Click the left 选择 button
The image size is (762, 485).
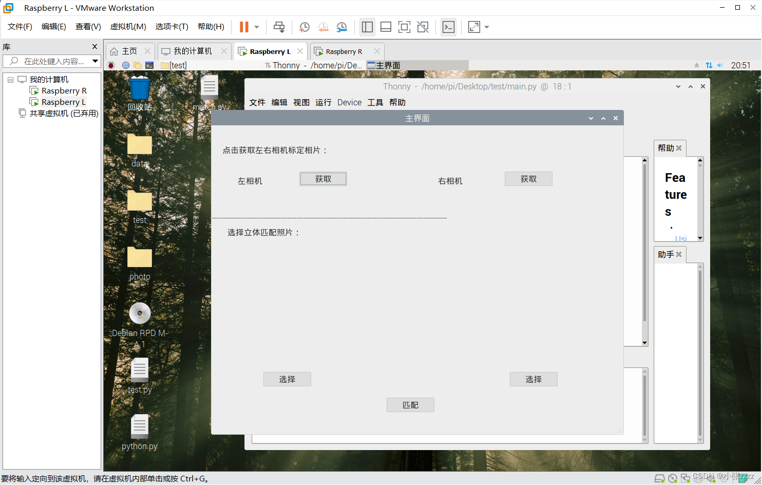click(287, 379)
